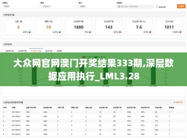187x139 pixels.
Task: Click the 潜水用户率 column header
Action: 145,108
